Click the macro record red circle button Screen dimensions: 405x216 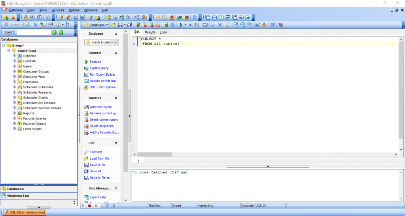coord(89,206)
